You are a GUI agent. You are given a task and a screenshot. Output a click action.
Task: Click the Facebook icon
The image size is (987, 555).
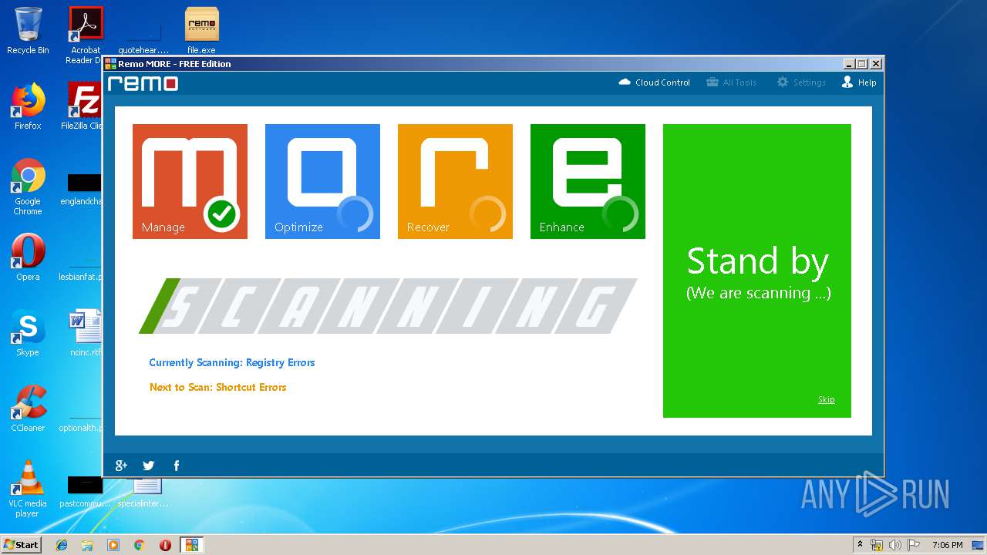click(x=177, y=465)
